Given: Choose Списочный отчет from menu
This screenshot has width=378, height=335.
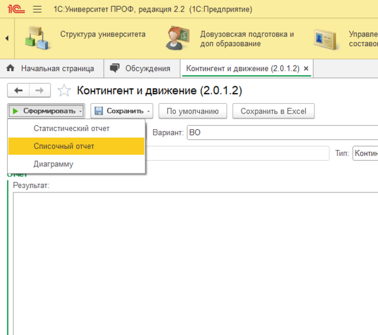Looking at the screenshot, I should 64,146.
